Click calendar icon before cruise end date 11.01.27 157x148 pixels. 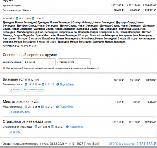tap(33, 18)
